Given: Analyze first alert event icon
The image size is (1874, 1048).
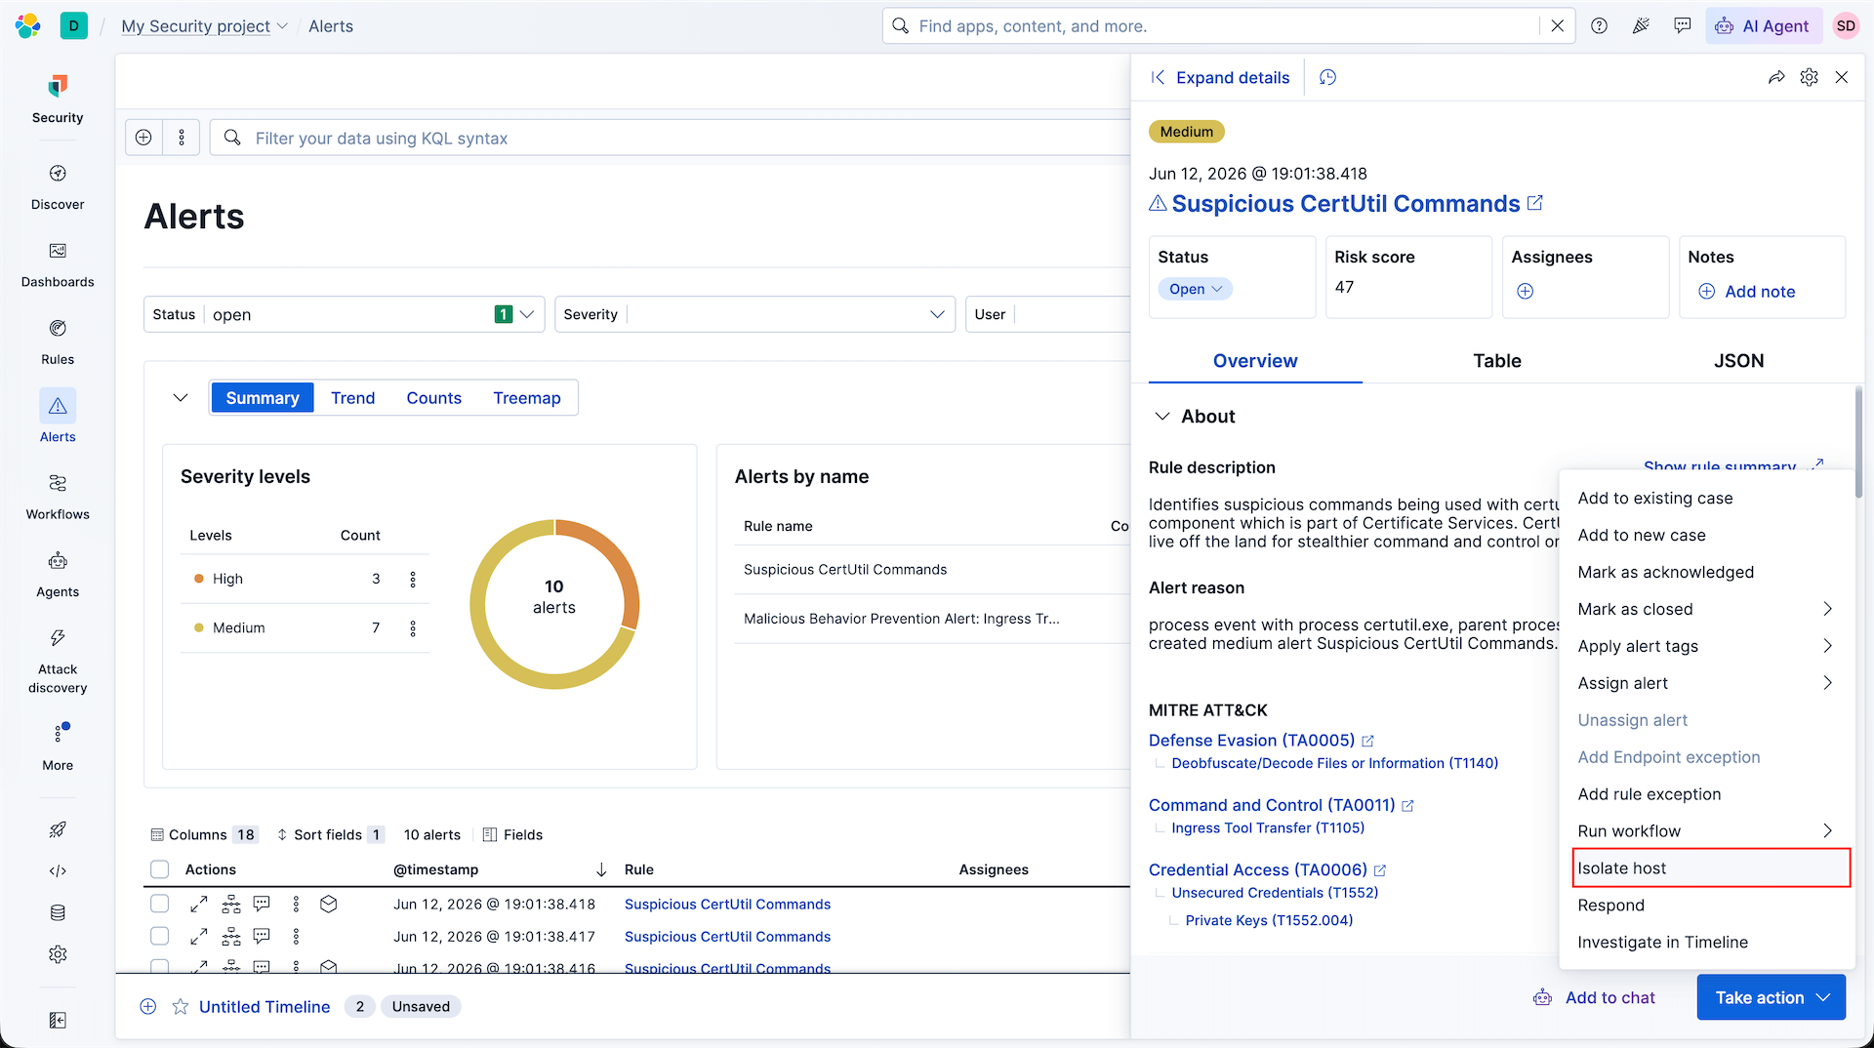Looking at the screenshot, I should click(x=231, y=905).
